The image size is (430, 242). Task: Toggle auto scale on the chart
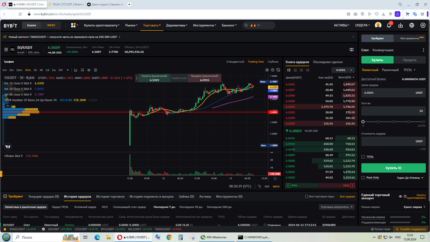276,186
